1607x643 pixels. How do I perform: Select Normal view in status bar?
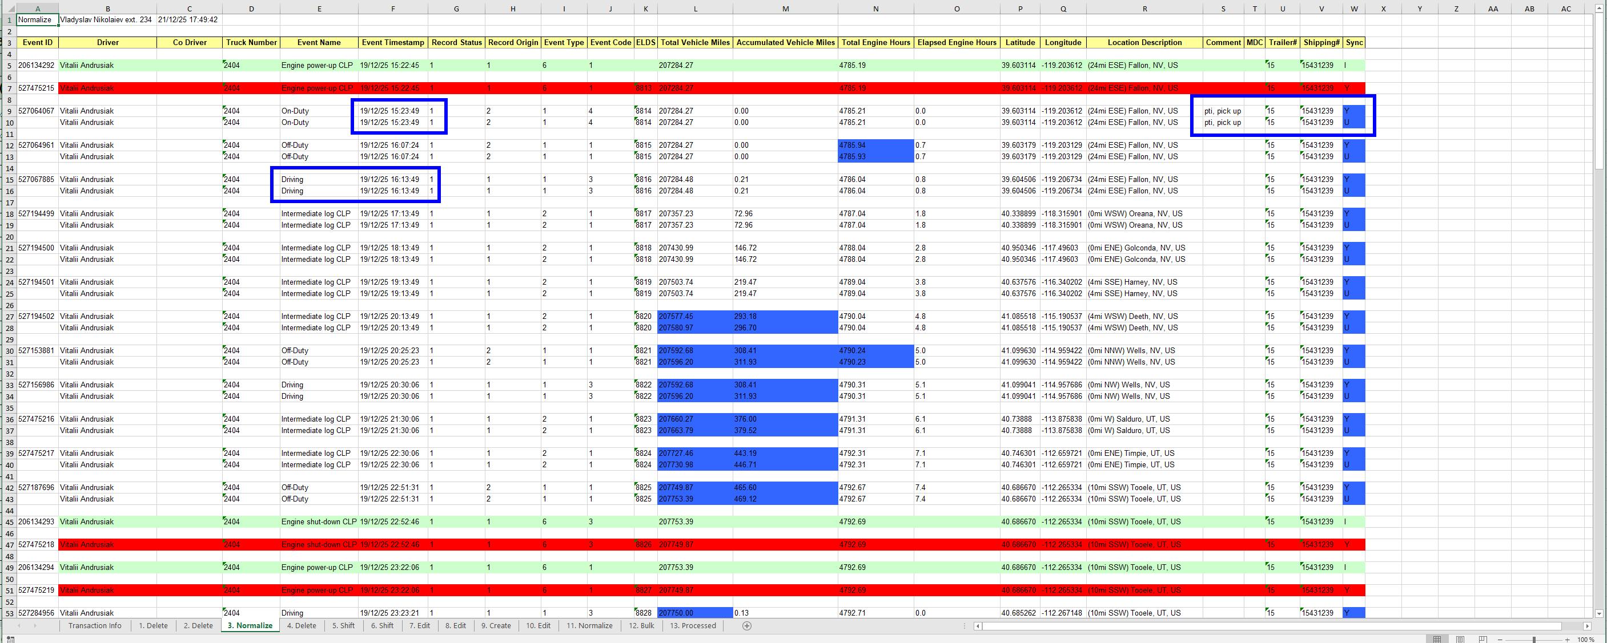click(x=1437, y=639)
